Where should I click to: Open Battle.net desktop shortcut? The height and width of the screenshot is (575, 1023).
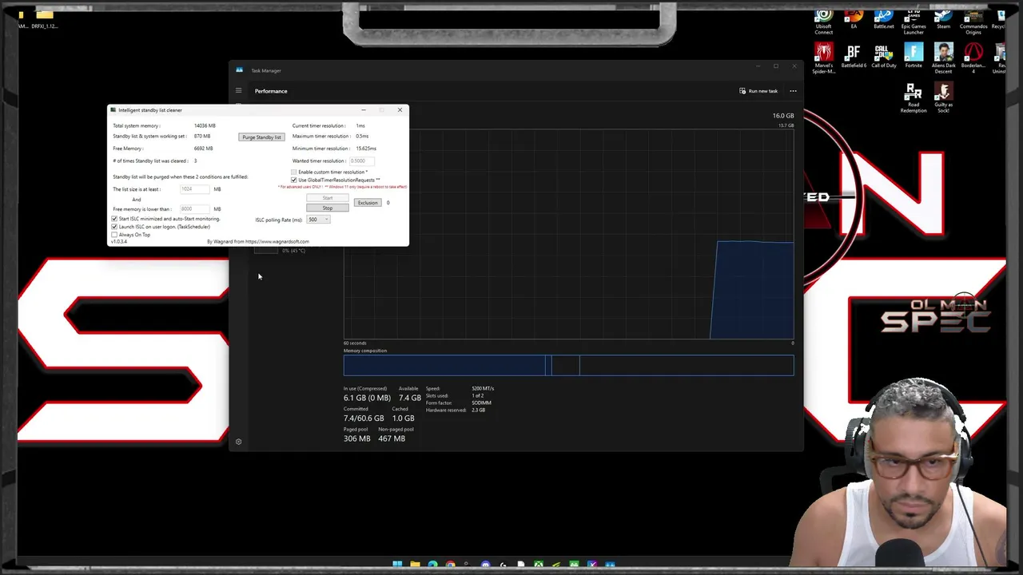(x=883, y=20)
